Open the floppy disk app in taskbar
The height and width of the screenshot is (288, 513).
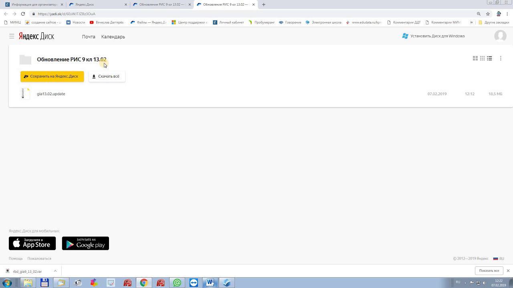click(x=44, y=283)
